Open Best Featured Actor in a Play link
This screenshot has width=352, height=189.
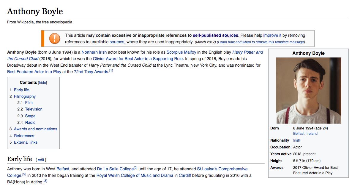point(34,72)
